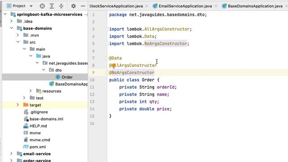Select the target folder row

pyautogui.click(x=45, y=105)
